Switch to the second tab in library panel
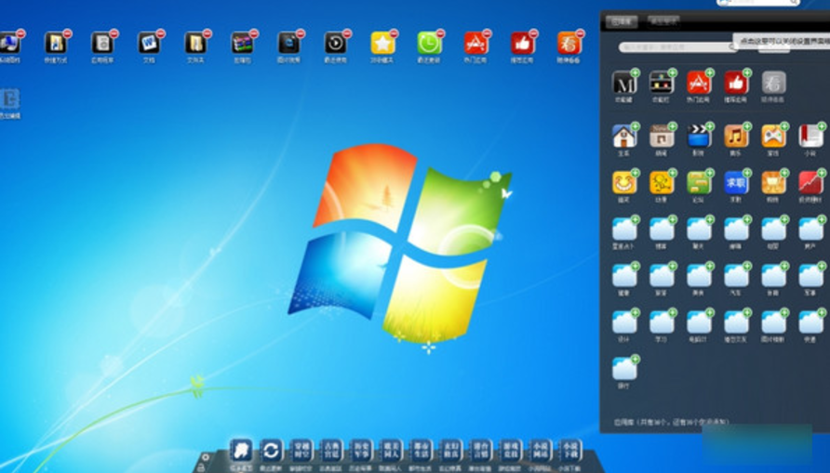The width and height of the screenshot is (830, 473). (662, 21)
